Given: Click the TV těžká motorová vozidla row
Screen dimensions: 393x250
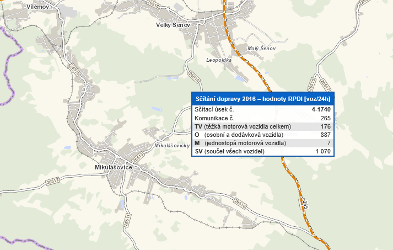Looking at the screenshot, I should tap(263, 126).
